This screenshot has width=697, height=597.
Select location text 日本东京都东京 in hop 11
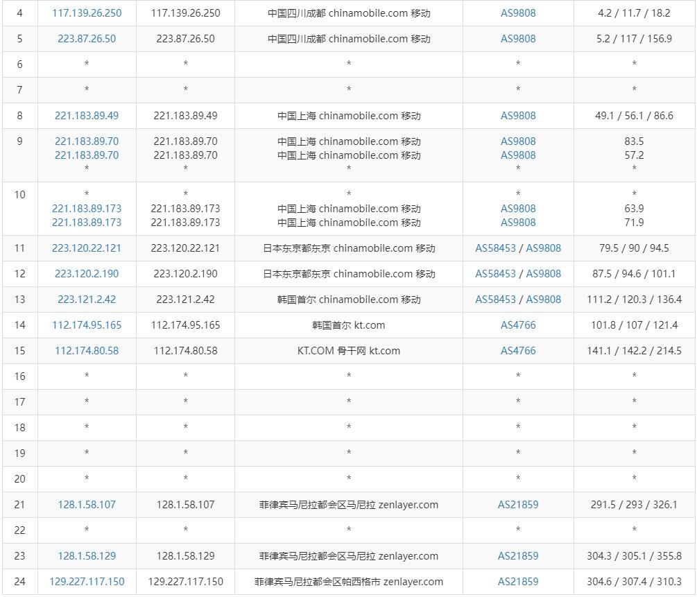point(297,248)
